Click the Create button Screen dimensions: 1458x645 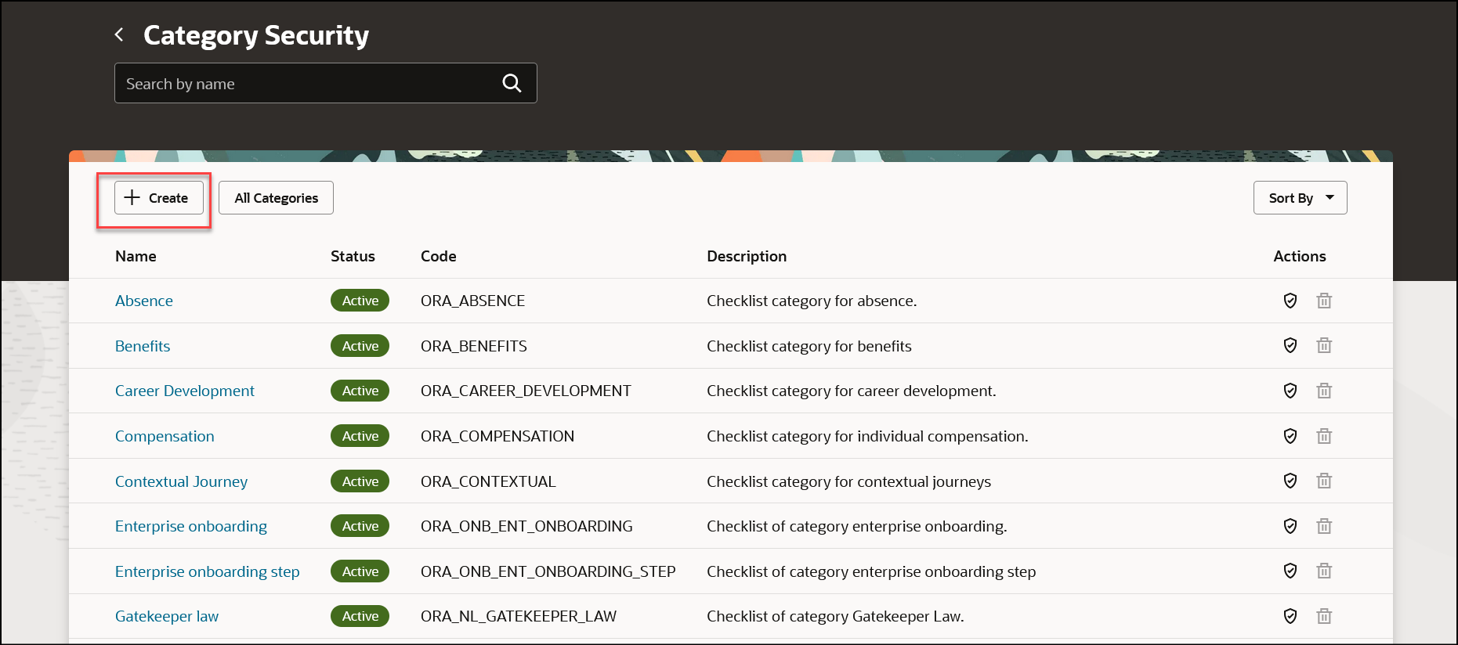point(159,198)
